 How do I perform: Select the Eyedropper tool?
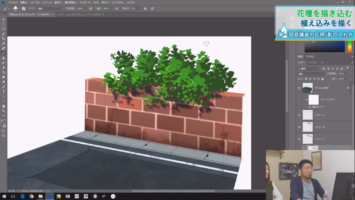(4, 44)
